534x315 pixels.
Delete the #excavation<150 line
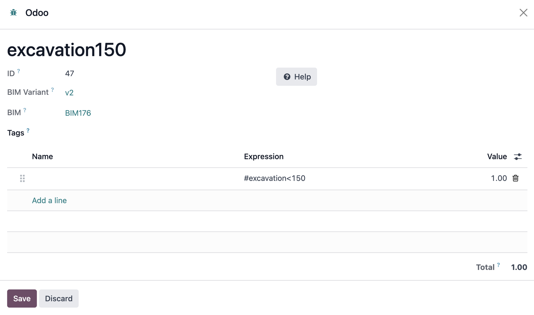click(515, 178)
